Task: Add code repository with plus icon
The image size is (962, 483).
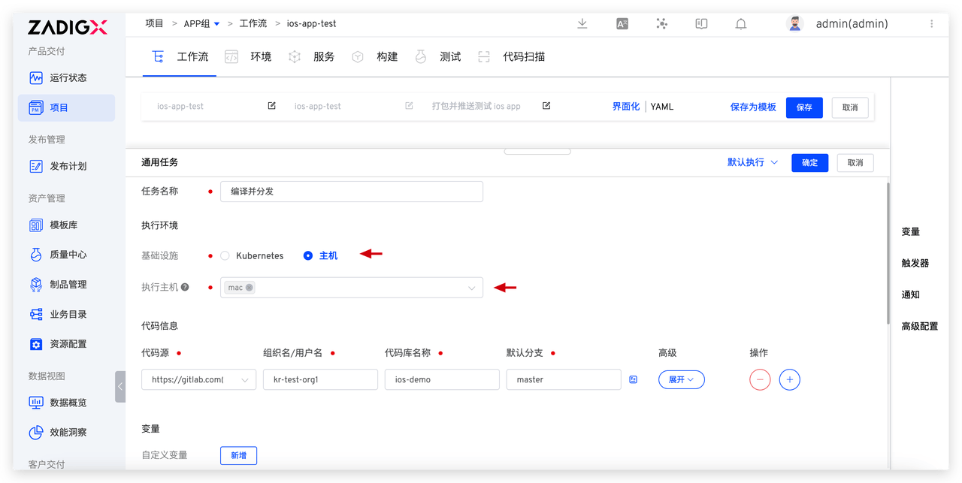Action: [789, 380]
